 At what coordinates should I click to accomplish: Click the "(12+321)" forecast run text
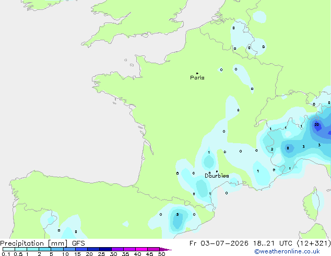coord(314,243)
